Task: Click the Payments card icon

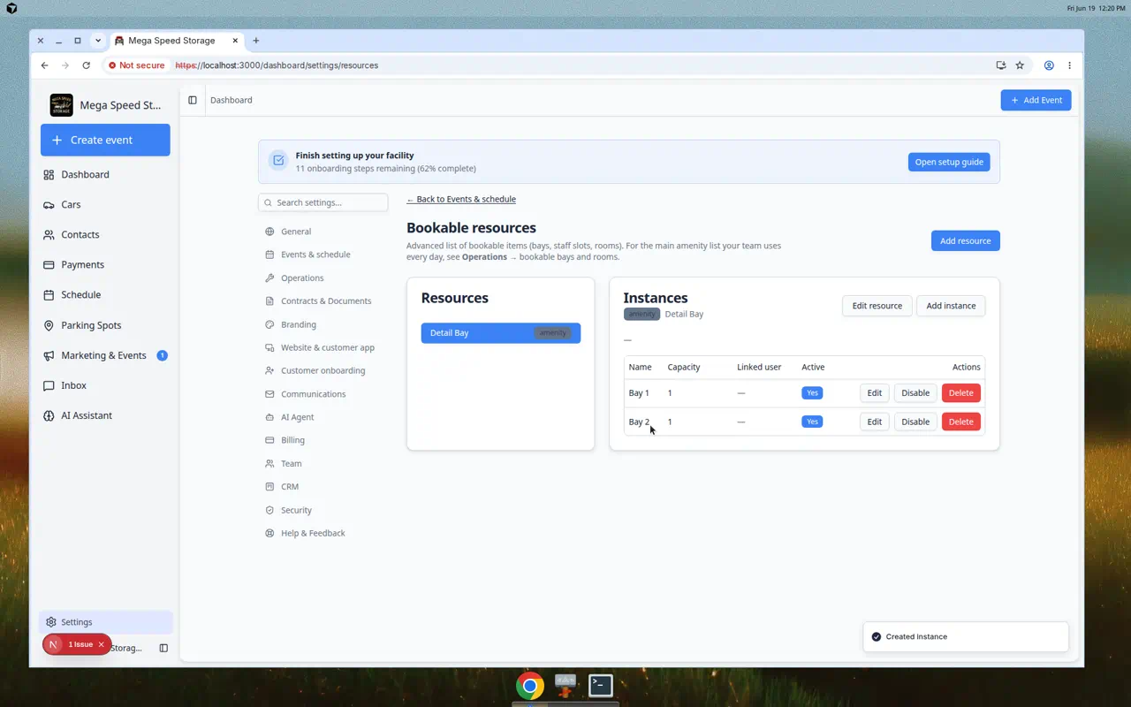Action: [x=49, y=264]
